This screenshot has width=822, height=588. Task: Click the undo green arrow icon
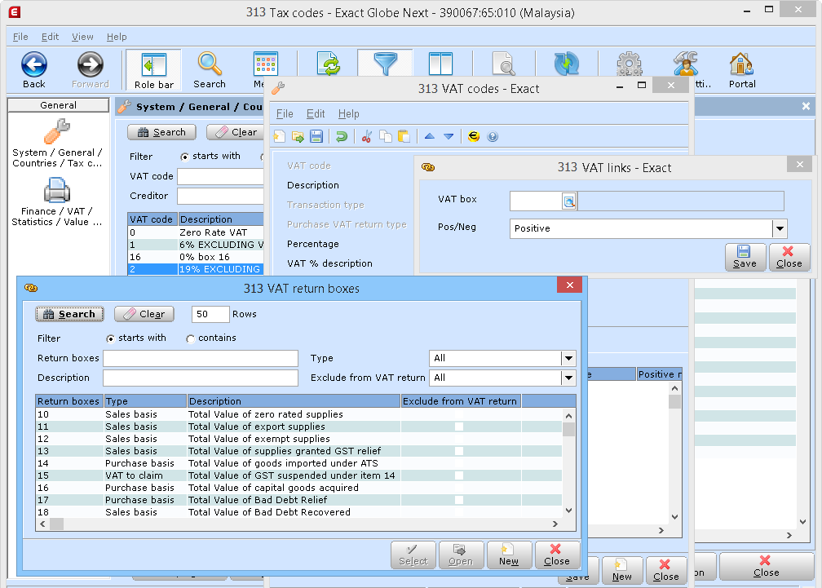pyautogui.click(x=342, y=136)
